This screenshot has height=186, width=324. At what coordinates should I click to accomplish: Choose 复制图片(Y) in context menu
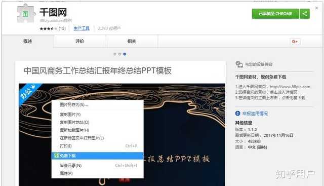click(98, 114)
